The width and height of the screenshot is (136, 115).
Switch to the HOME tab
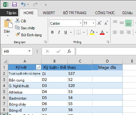coord(29,13)
